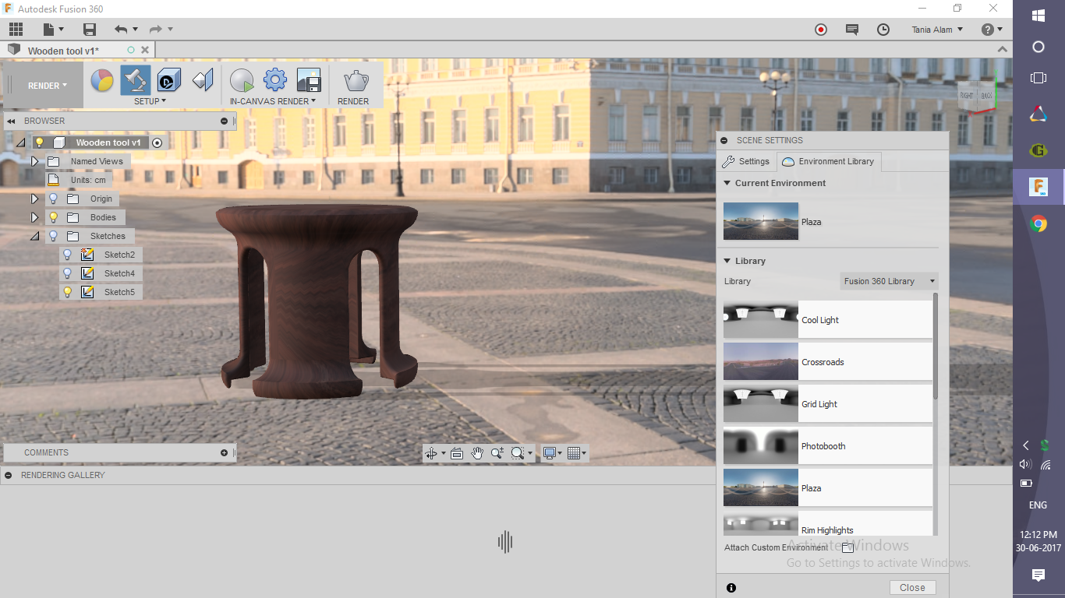
Task: Select the Orbit navigation tool
Action: coord(431,453)
